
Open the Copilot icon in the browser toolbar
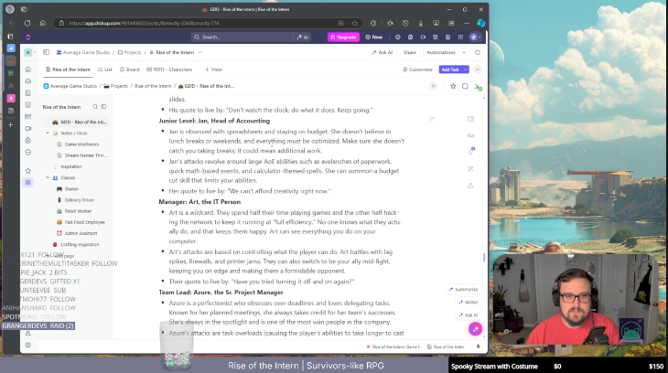click(481, 23)
